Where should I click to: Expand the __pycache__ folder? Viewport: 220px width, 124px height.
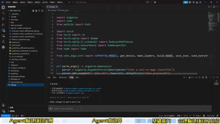9,14
